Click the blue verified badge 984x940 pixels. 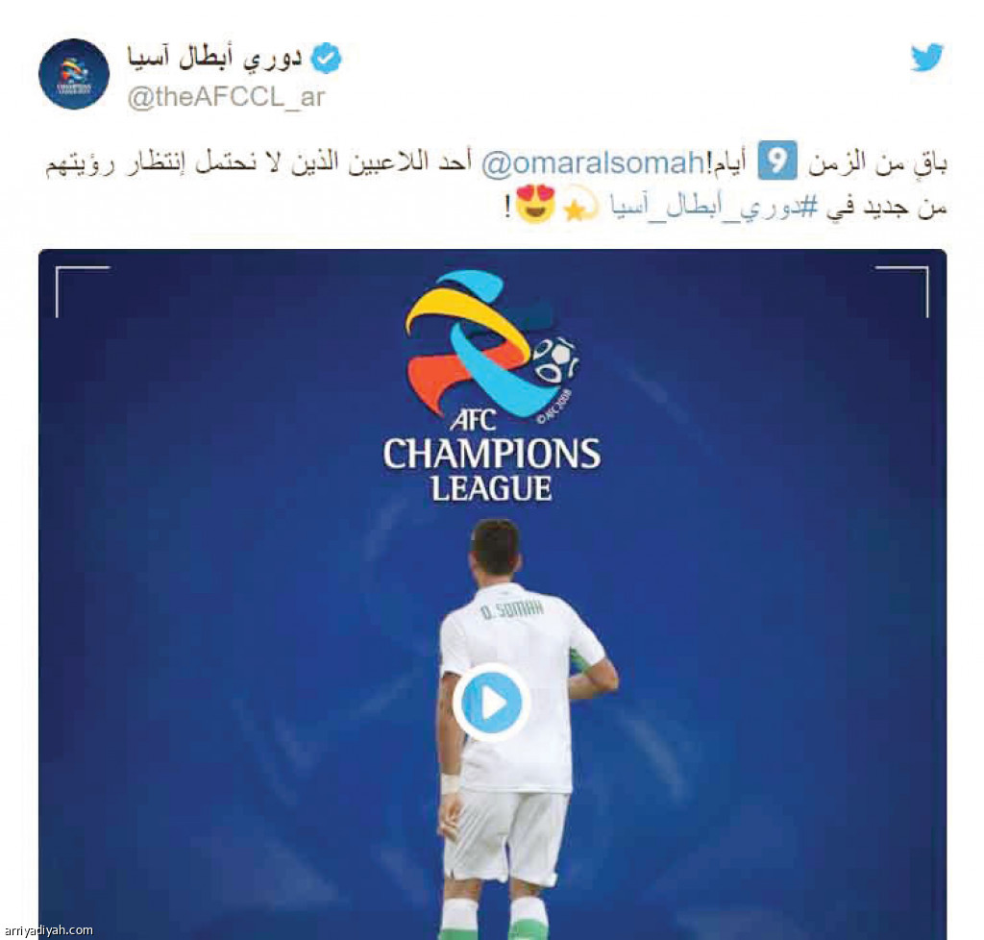pyautogui.click(x=327, y=59)
